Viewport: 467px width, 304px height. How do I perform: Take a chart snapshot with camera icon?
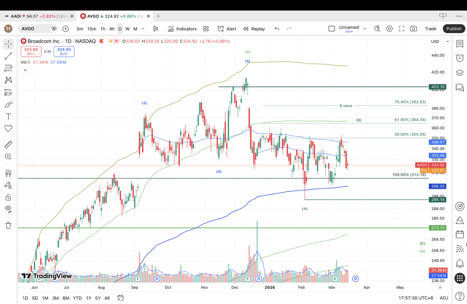[413, 29]
